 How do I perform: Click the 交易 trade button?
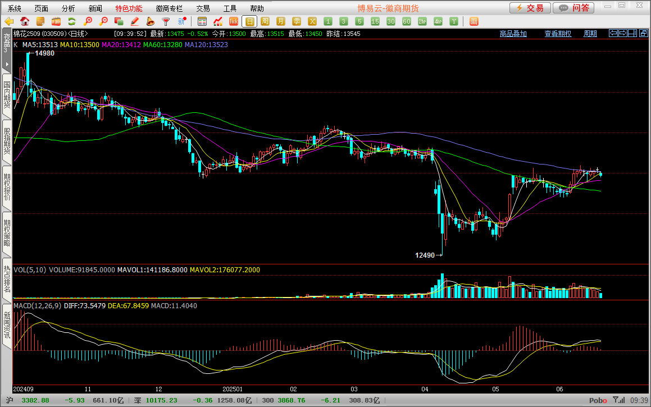coord(530,8)
